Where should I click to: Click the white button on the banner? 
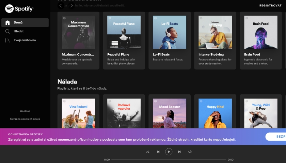pos(275,137)
